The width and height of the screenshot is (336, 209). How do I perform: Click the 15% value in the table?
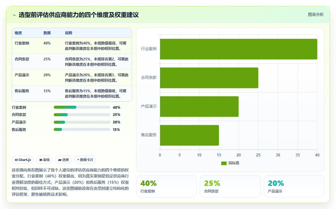tap(47, 91)
